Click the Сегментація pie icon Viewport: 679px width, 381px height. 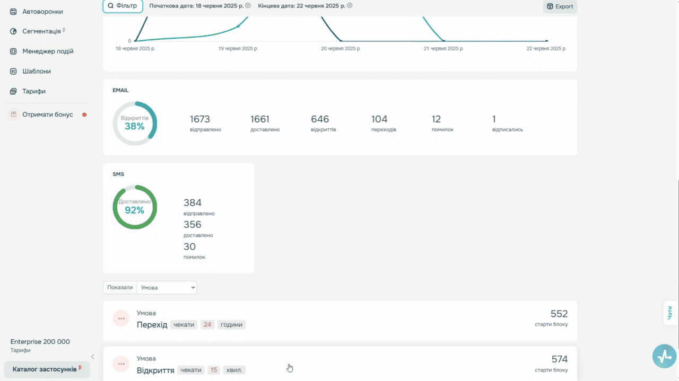pos(13,31)
